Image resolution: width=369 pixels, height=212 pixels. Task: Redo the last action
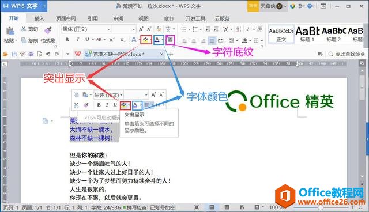57,54
